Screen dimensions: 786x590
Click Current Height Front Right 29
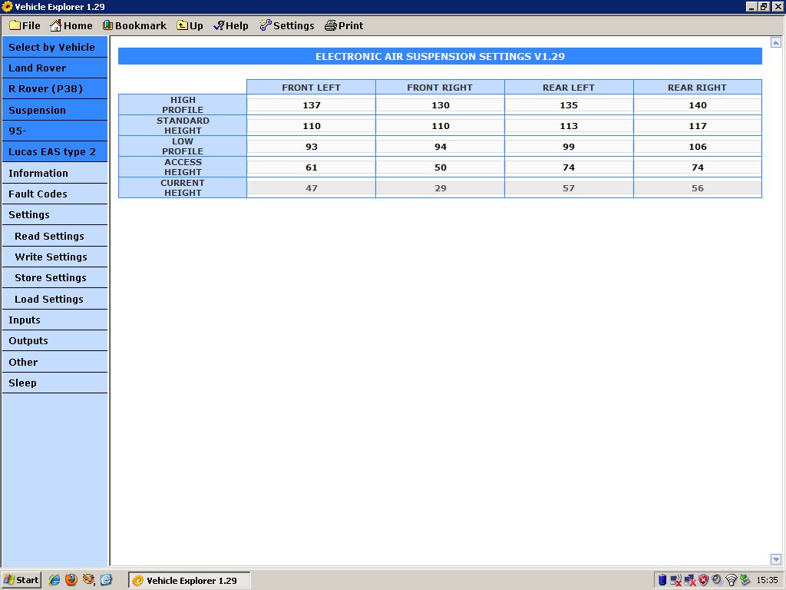point(440,188)
